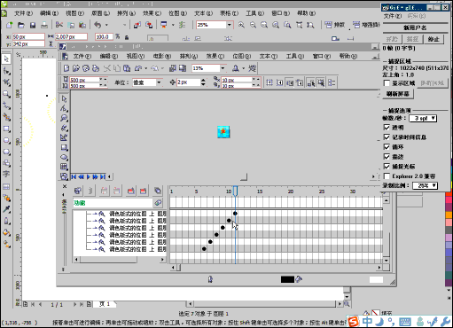Image resolution: width=453 pixels, height=328 pixels.
Task: Click the 刷新屏幕 button
Action: (398, 94)
